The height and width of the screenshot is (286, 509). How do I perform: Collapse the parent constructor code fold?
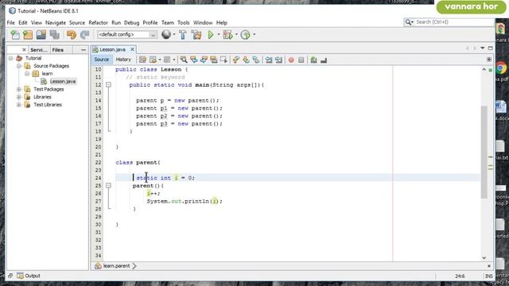coord(108,185)
